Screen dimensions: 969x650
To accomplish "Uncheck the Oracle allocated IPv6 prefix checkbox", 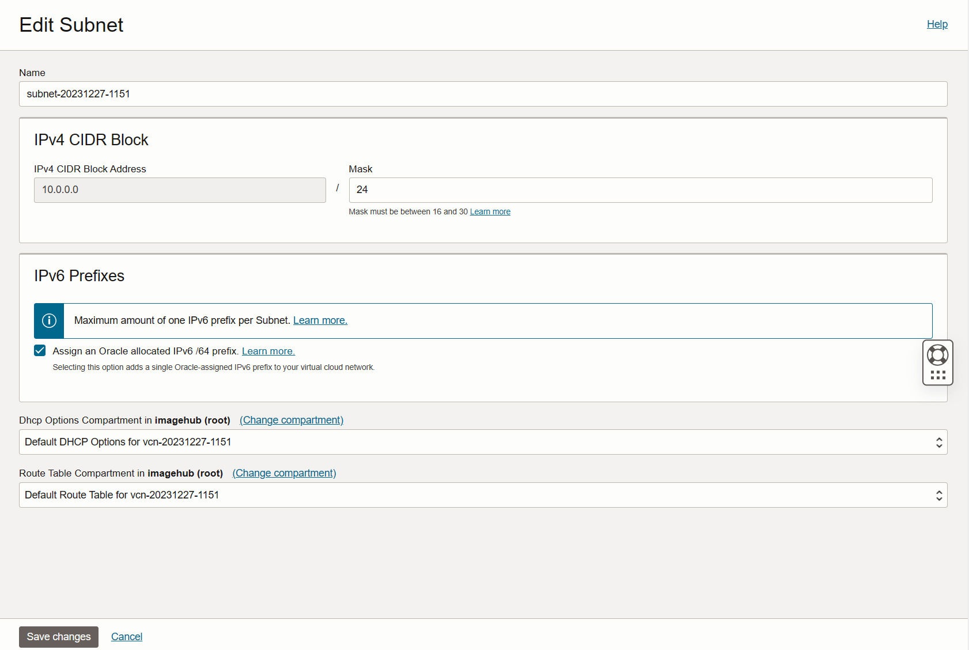I will (x=40, y=351).
